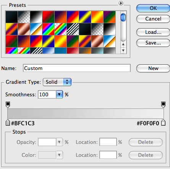The width and height of the screenshot is (170, 169).
Task: Open the Smoothness percentage dropdown arrow
Action: [59, 94]
